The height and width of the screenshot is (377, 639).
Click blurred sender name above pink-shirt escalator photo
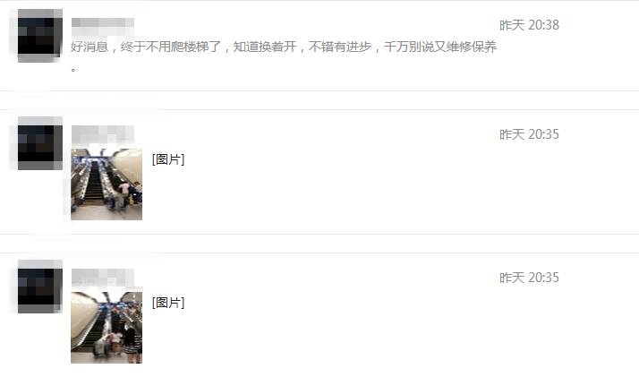point(103,133)
